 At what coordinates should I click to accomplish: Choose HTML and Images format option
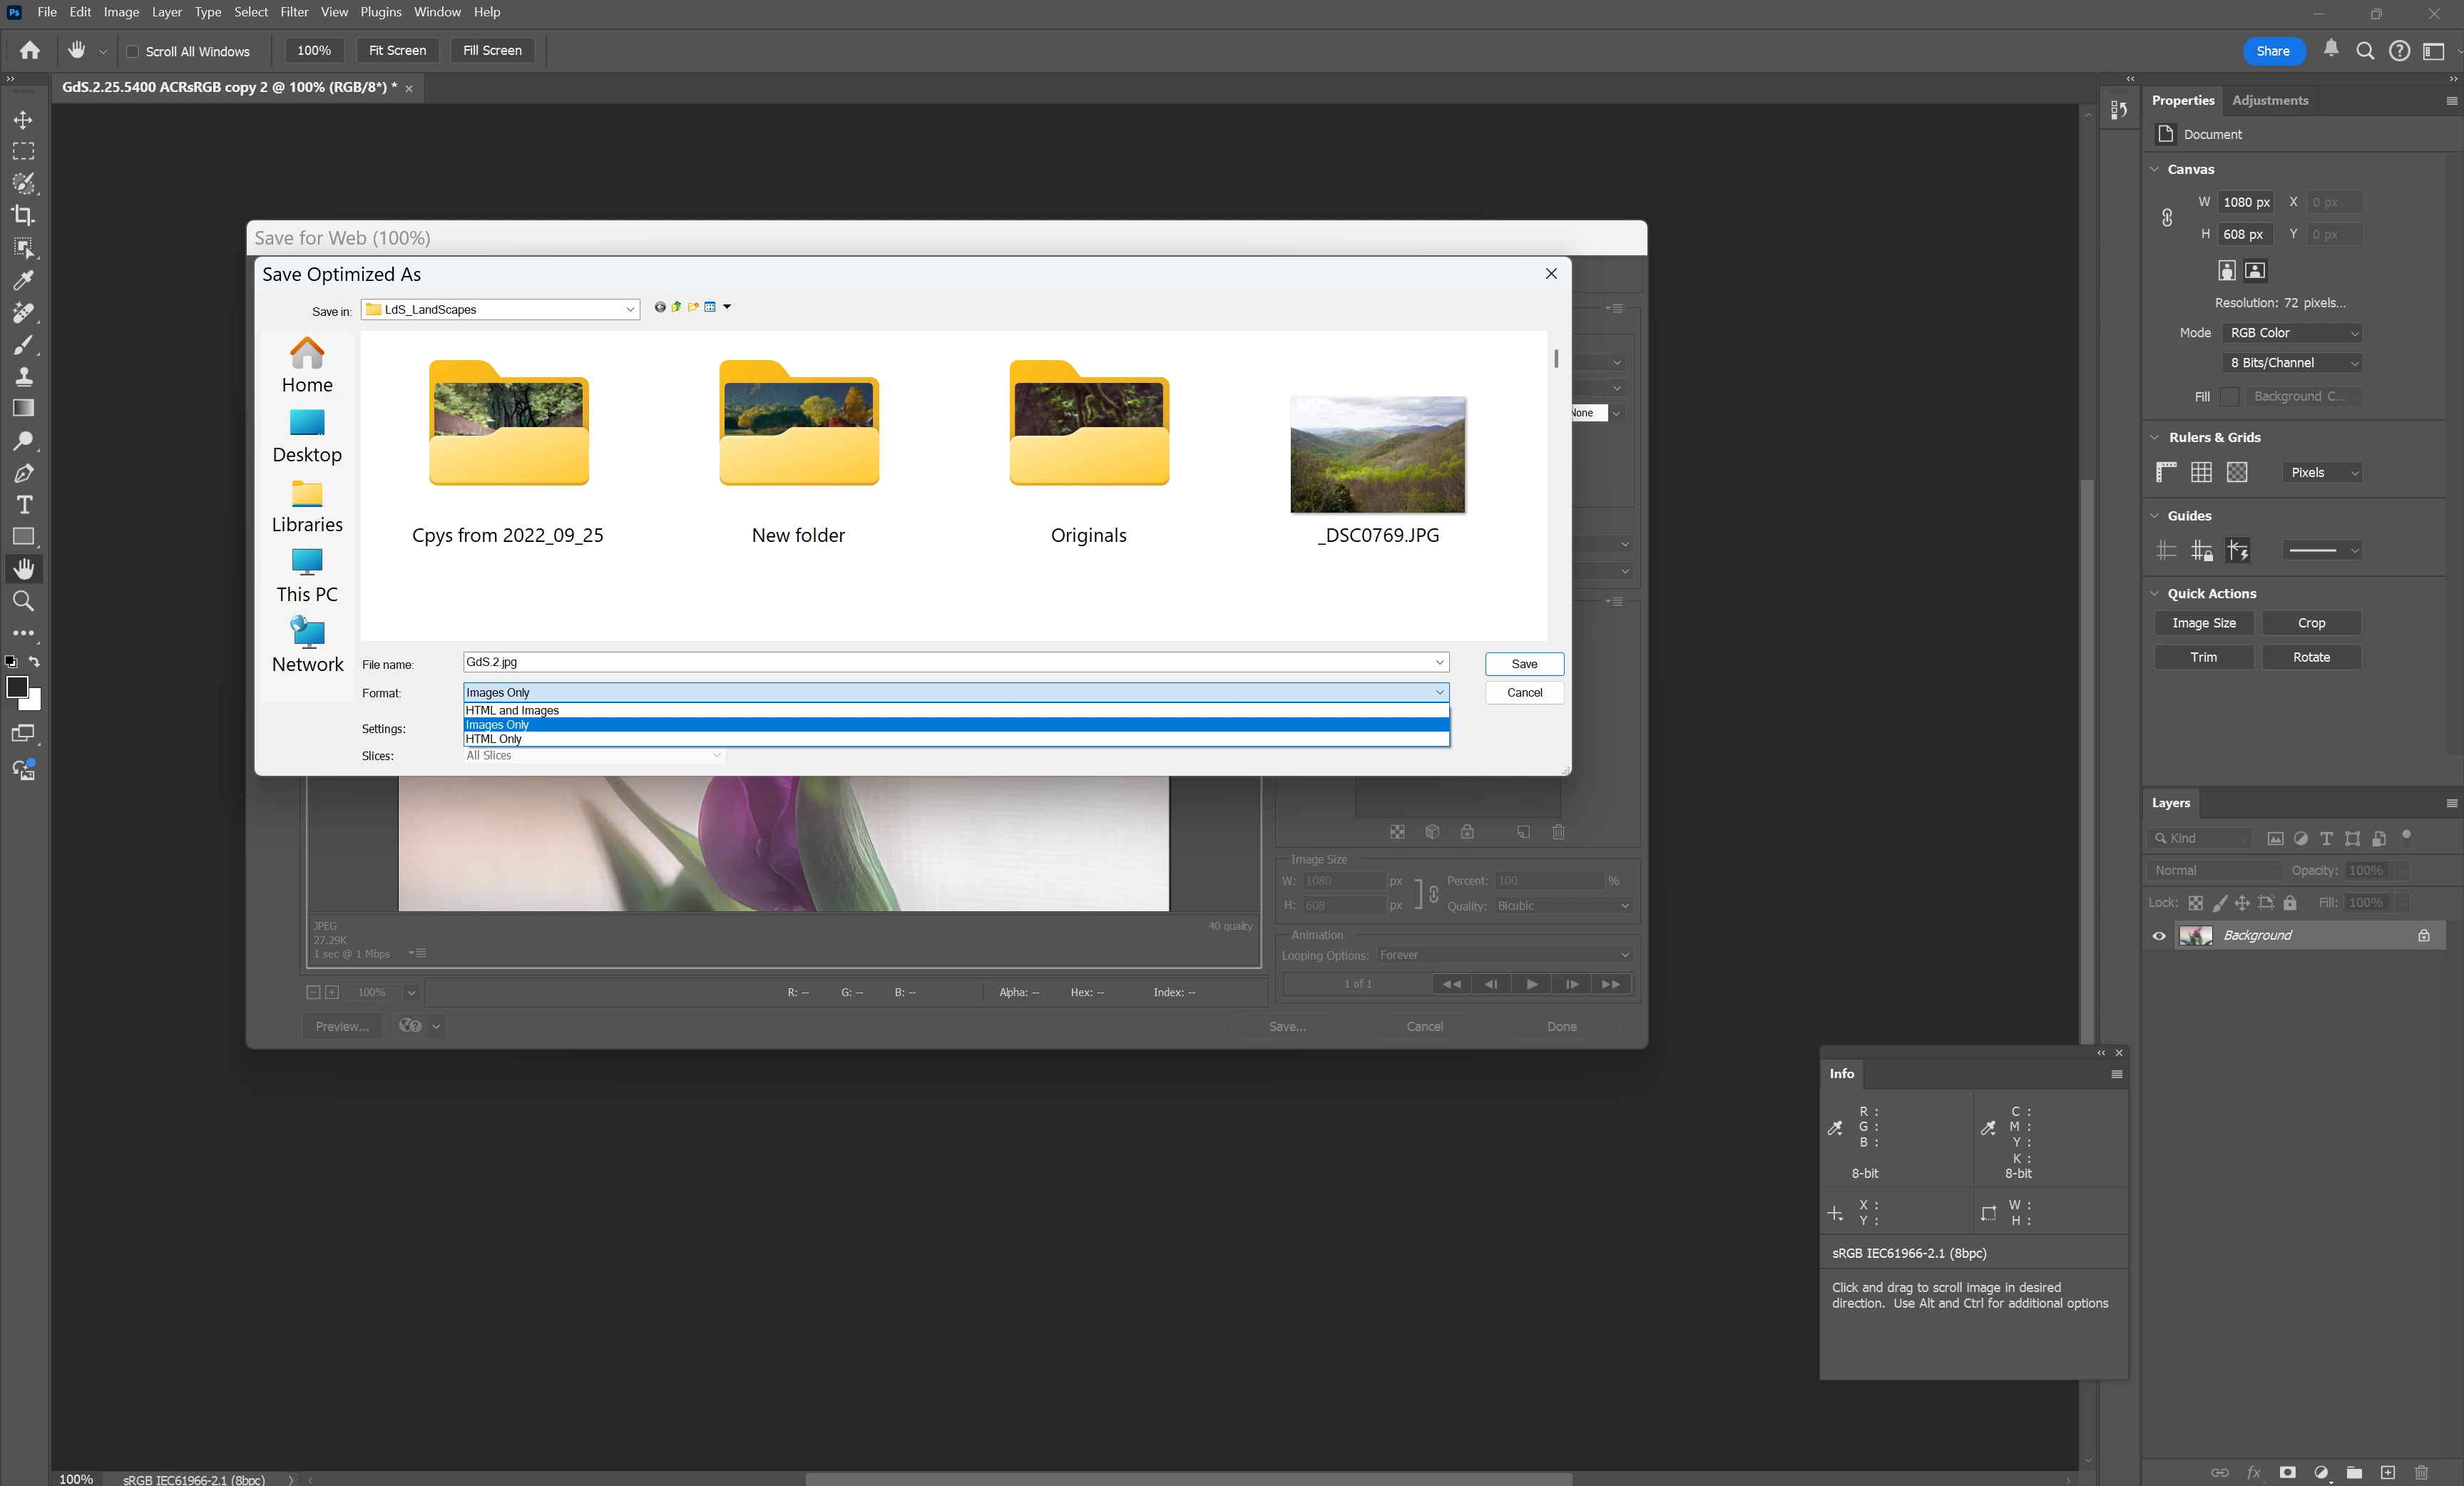tap(512, 710)
